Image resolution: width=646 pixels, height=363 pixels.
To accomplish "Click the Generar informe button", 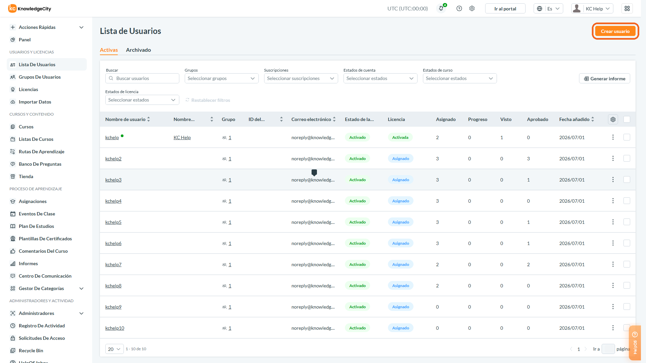I will [x=604, y=78].
